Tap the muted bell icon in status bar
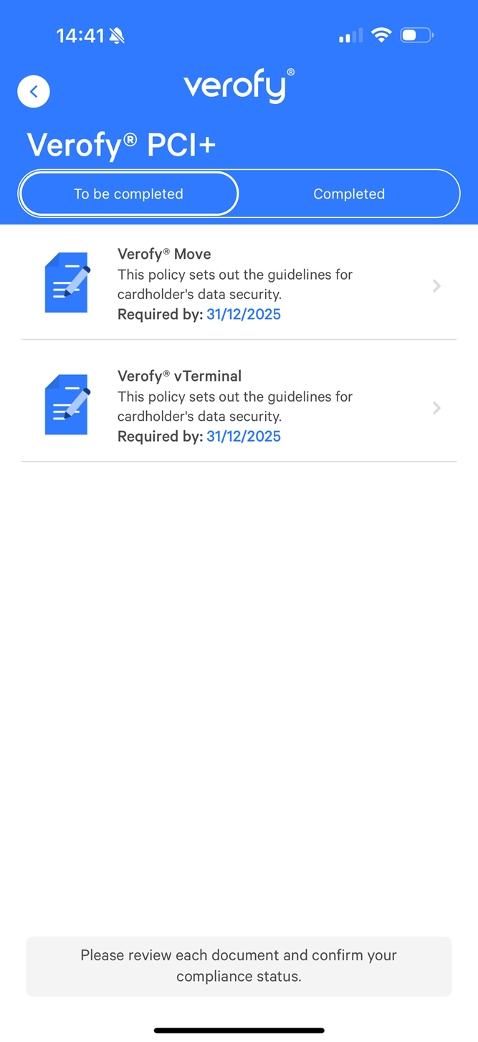Image resolution: width=478 pixels, height=1042 pixels. pos(117,36)
